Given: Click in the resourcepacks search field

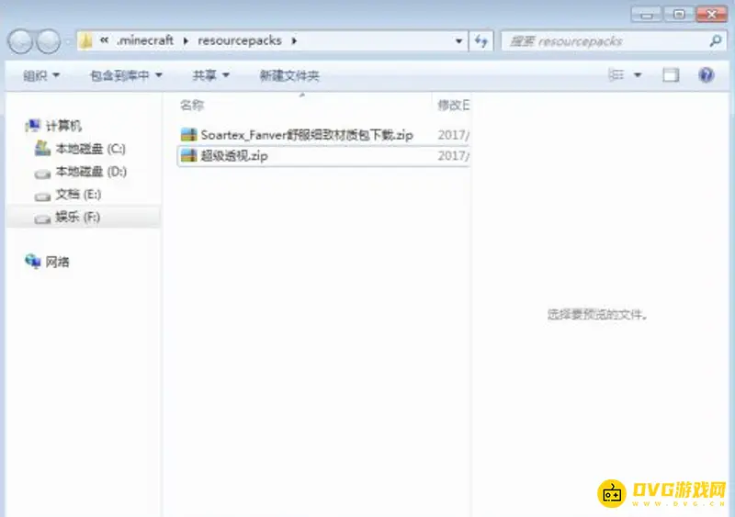Looking at the screenshot, I should [x=602, y=41].
